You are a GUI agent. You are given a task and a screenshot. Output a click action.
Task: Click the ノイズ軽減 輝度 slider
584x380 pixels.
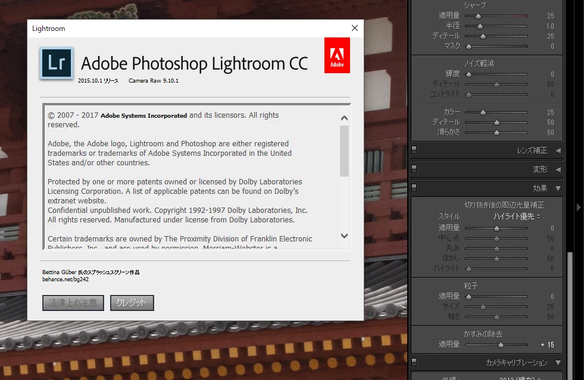pos(496,74)
